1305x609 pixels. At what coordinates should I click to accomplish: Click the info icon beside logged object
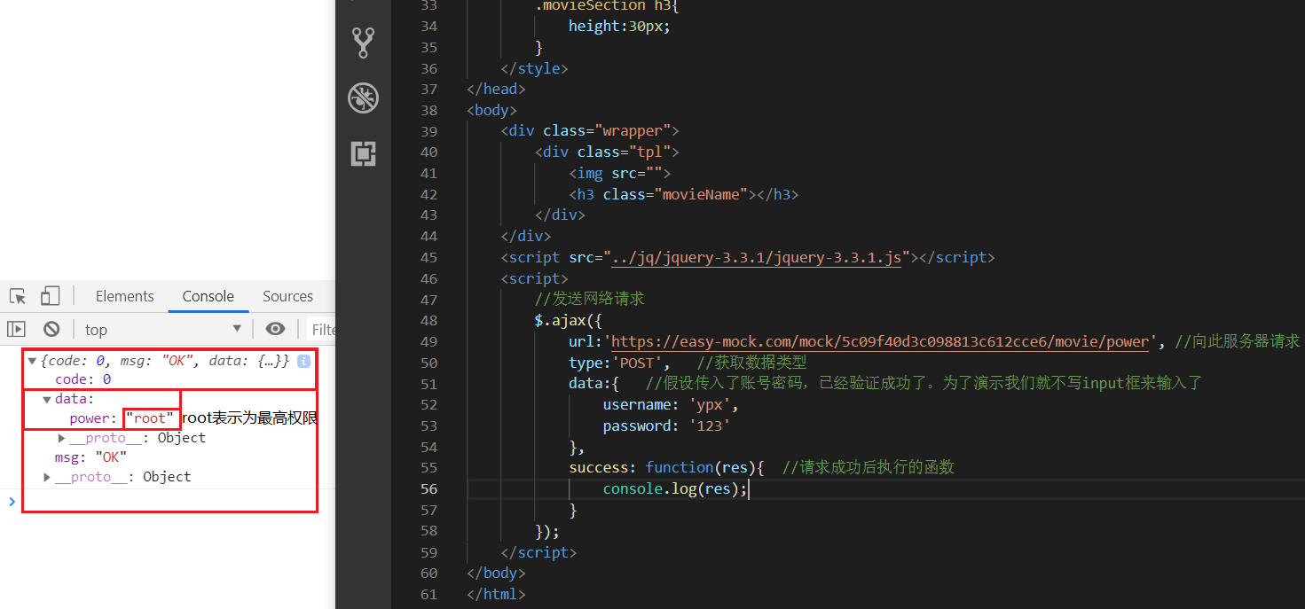303,361
